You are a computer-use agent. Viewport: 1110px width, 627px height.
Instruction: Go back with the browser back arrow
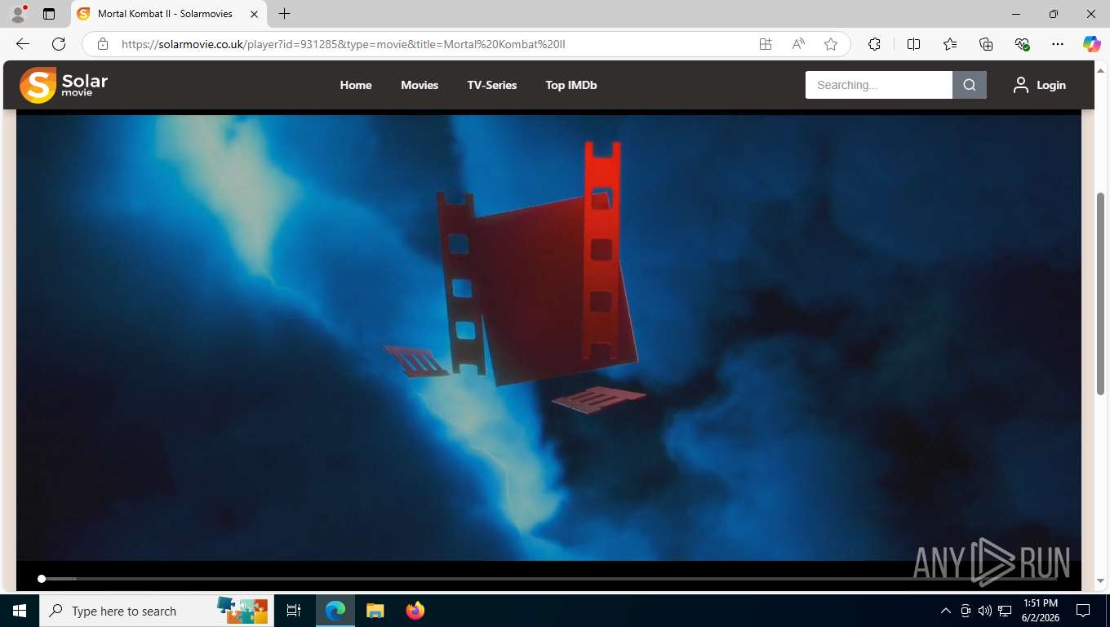(x=23, y=44)
